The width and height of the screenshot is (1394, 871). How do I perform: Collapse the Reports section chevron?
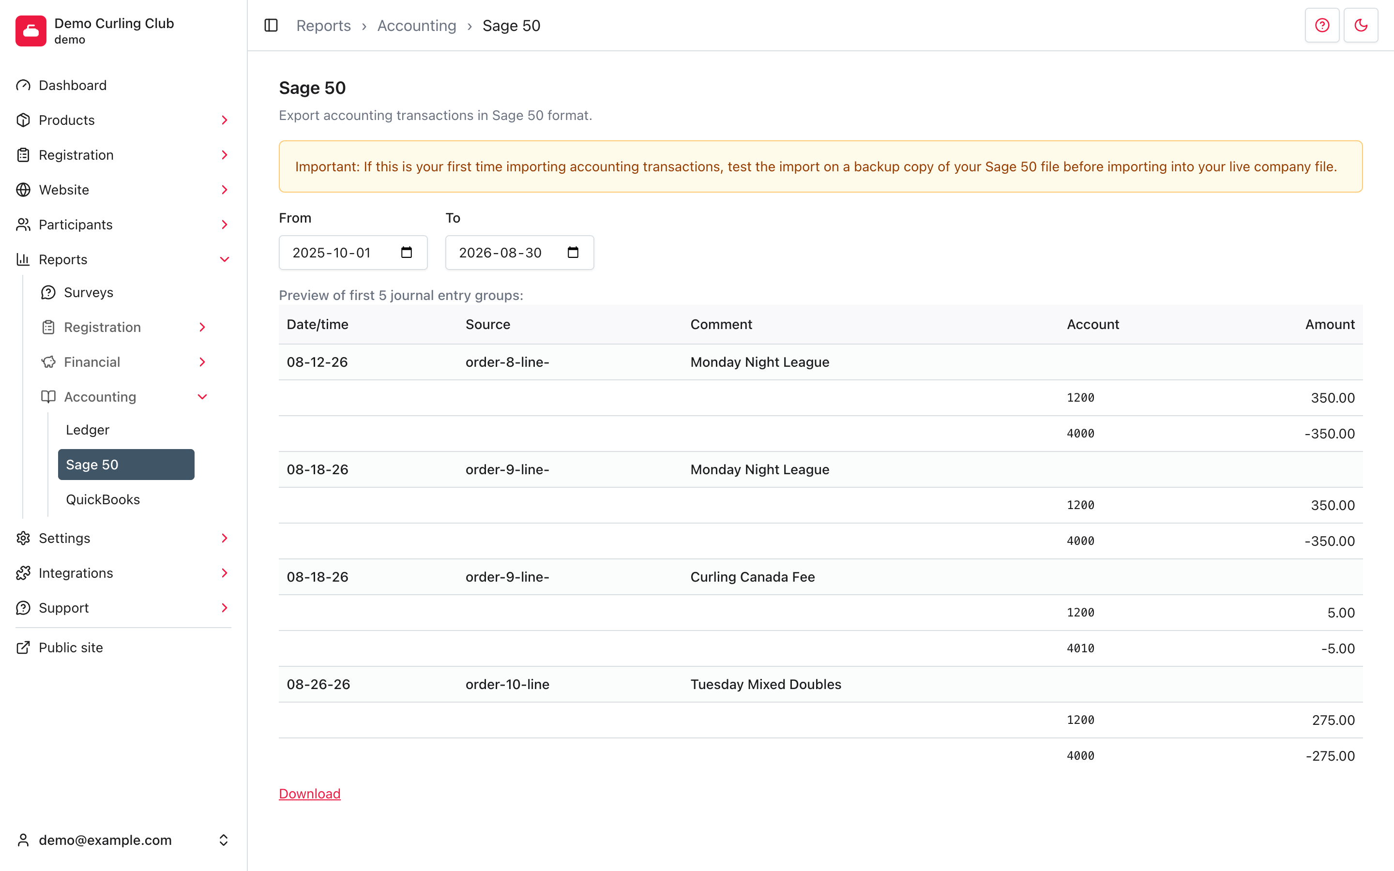[x=225, y=259]
